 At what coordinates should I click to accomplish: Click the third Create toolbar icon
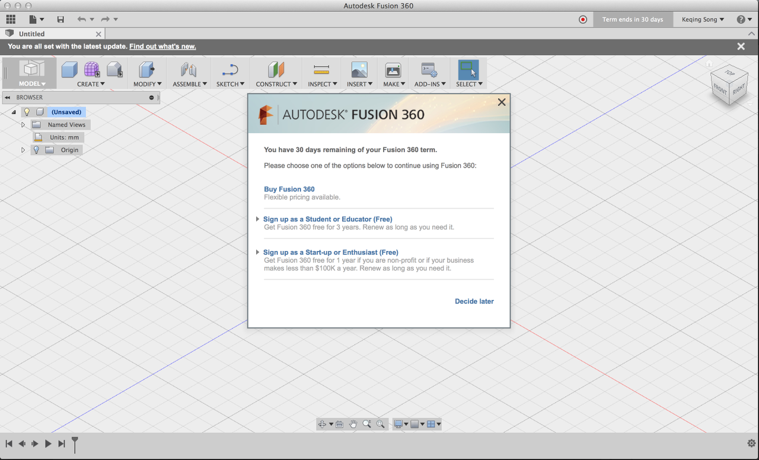pos(114,70)
